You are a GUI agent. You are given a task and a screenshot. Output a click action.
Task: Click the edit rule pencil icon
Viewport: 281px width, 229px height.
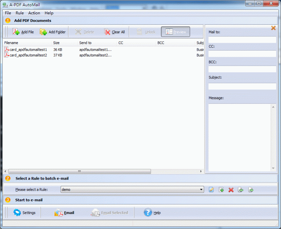point(211,189)
